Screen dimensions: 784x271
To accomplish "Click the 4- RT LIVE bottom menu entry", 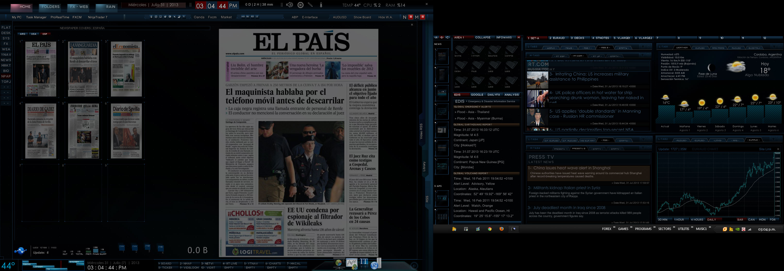I will [230, 264].
